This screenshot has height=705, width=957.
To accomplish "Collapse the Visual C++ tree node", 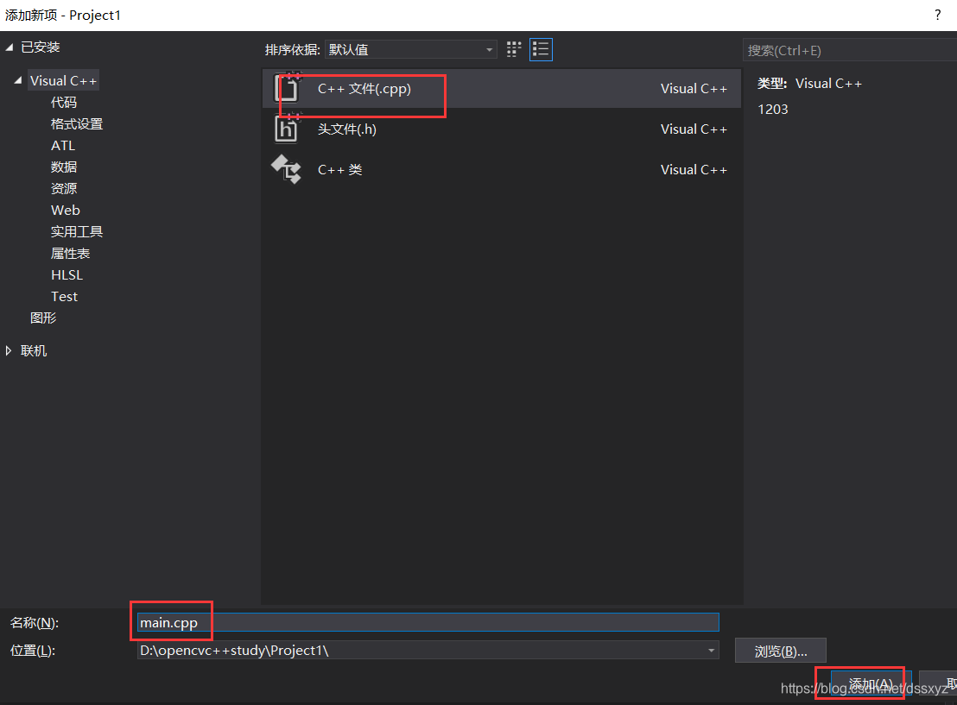I will coord(18,80).
